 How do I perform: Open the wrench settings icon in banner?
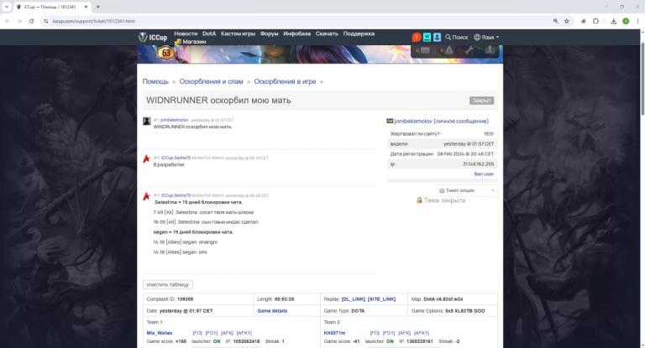point(469,50)
